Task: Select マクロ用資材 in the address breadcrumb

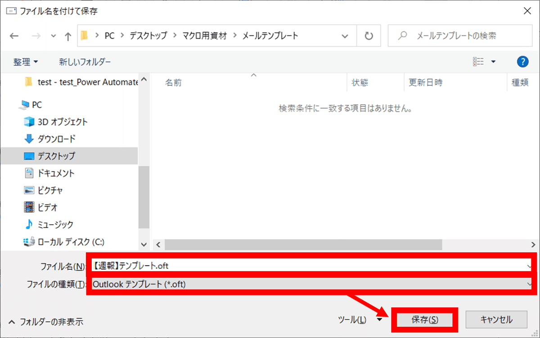Action: pyautogui.click(x=205, y=36)
